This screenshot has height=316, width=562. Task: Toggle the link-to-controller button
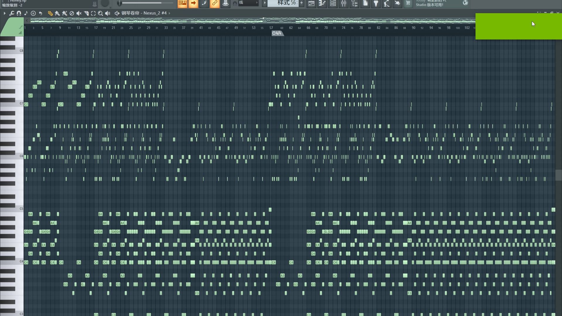[x=215, y=3]
